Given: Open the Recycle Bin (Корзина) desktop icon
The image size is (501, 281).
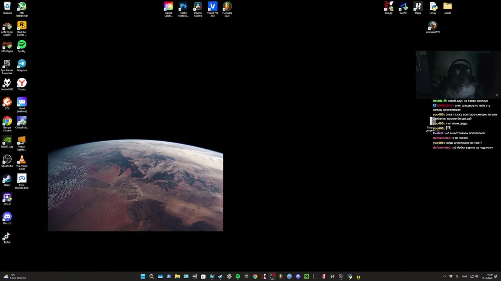Looking at the screenshot, I should 7,8.
